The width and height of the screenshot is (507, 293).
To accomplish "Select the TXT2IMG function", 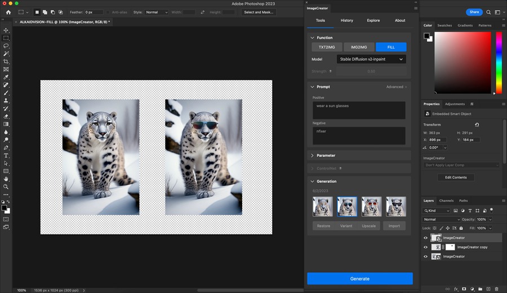I will point(327,47).
